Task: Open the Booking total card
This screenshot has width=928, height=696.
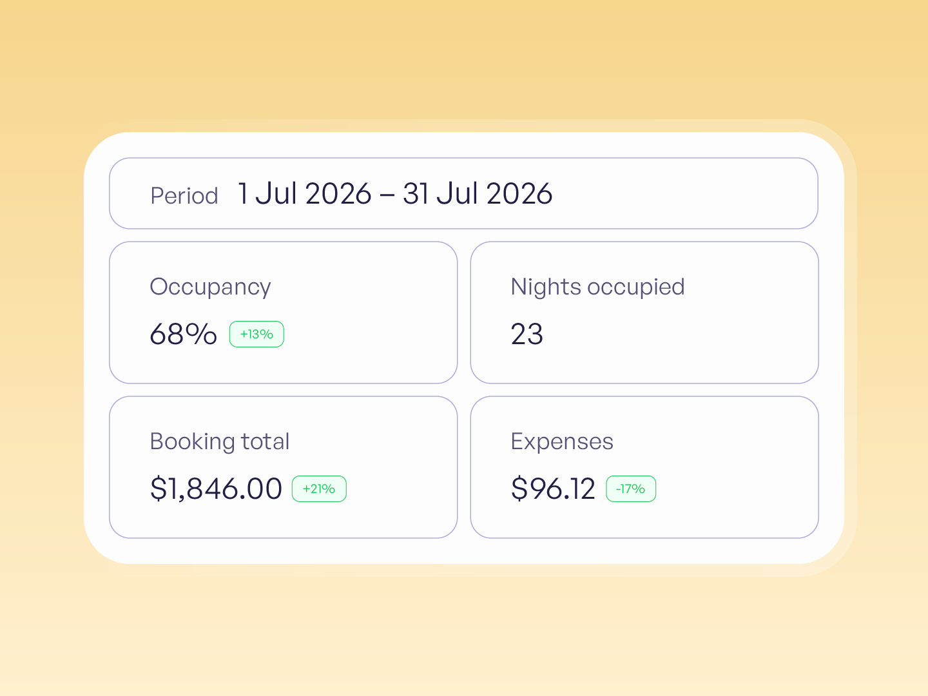Action: point(284,467)
